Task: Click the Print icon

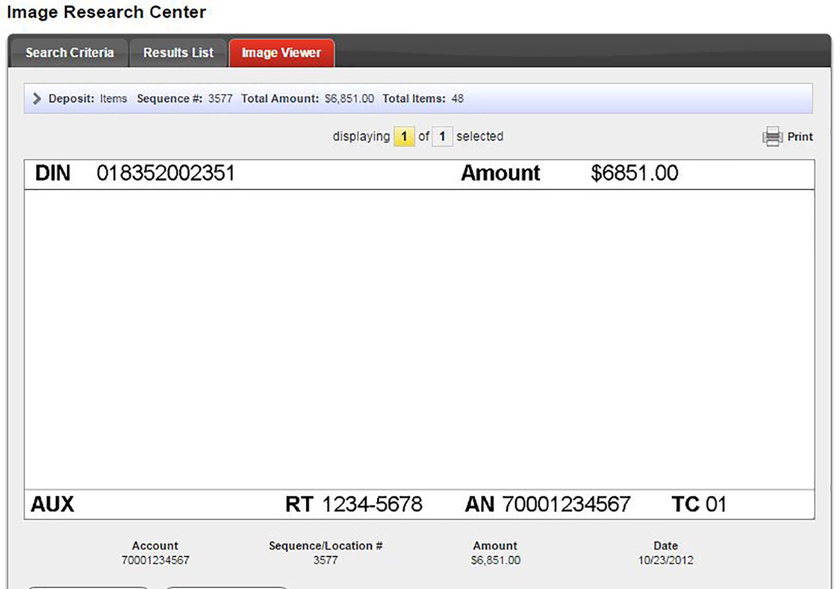Action: coord(772,137)
